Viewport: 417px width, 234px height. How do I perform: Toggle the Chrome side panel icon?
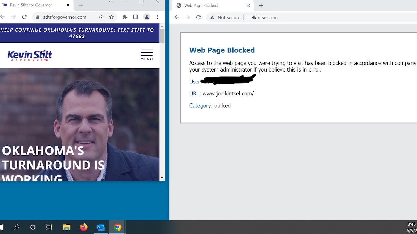136,17
